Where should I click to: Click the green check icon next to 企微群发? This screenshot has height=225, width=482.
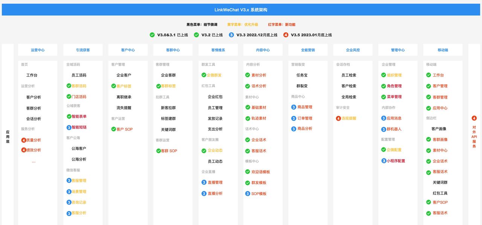(x=203, y=75)
